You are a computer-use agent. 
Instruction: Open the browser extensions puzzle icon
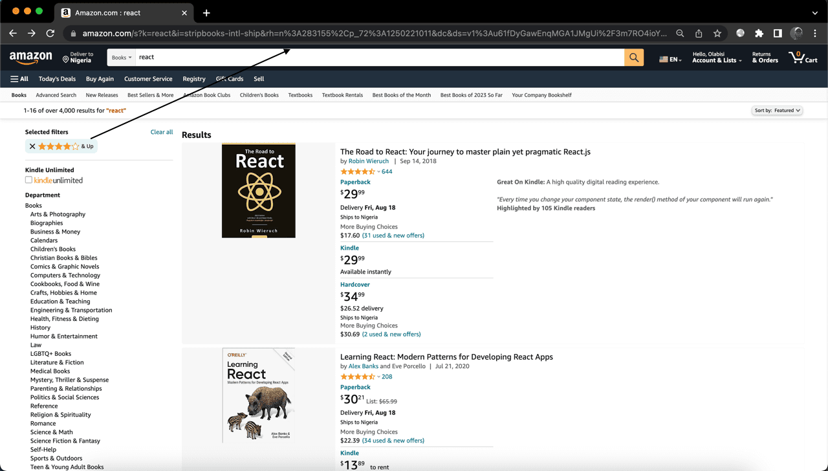759,33
